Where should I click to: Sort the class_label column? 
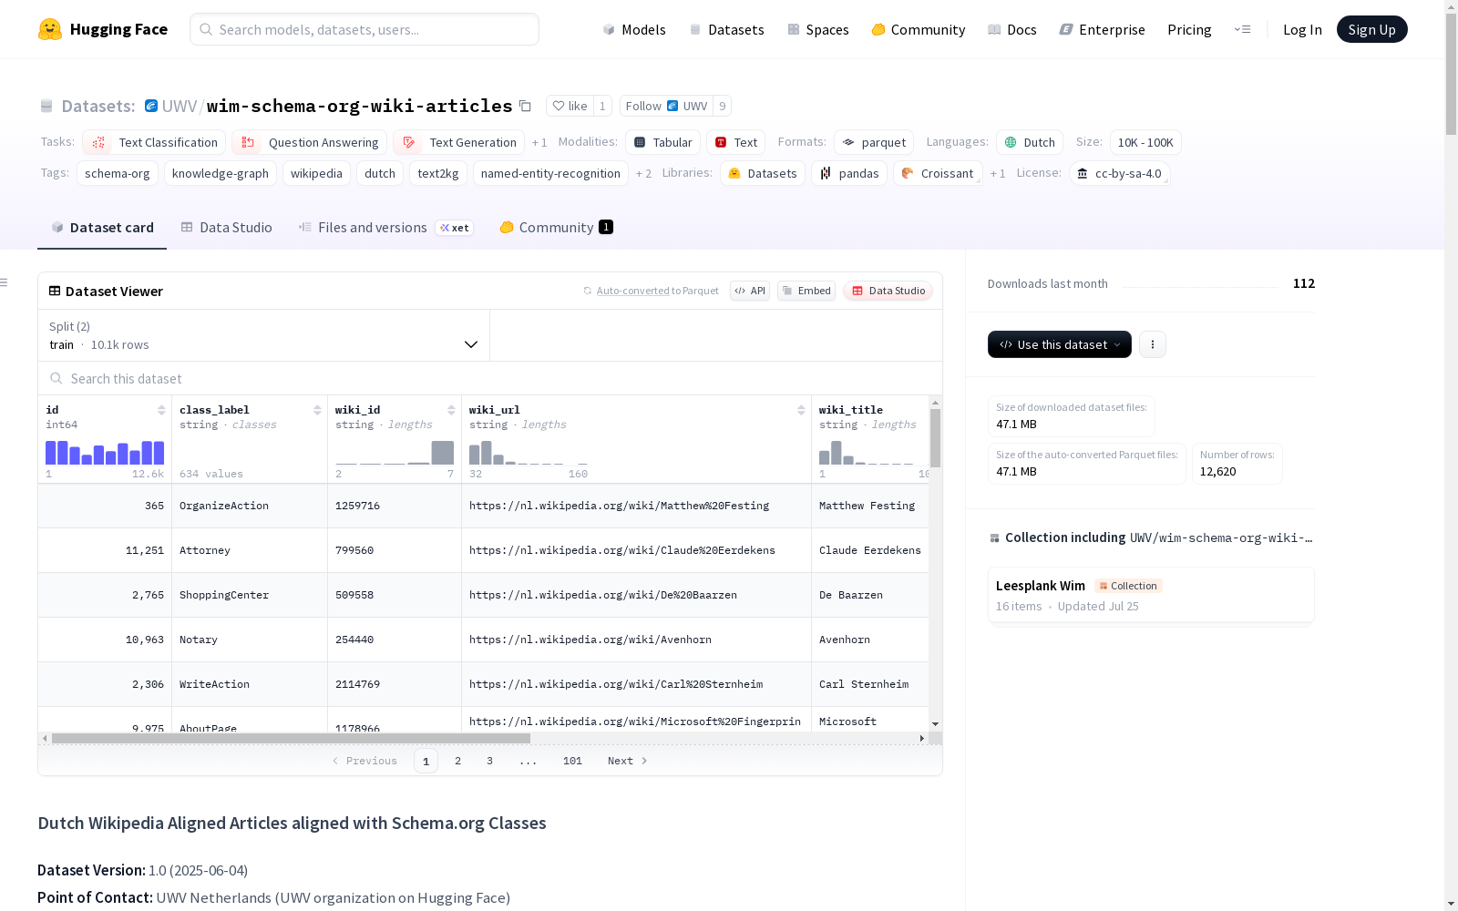317,410
